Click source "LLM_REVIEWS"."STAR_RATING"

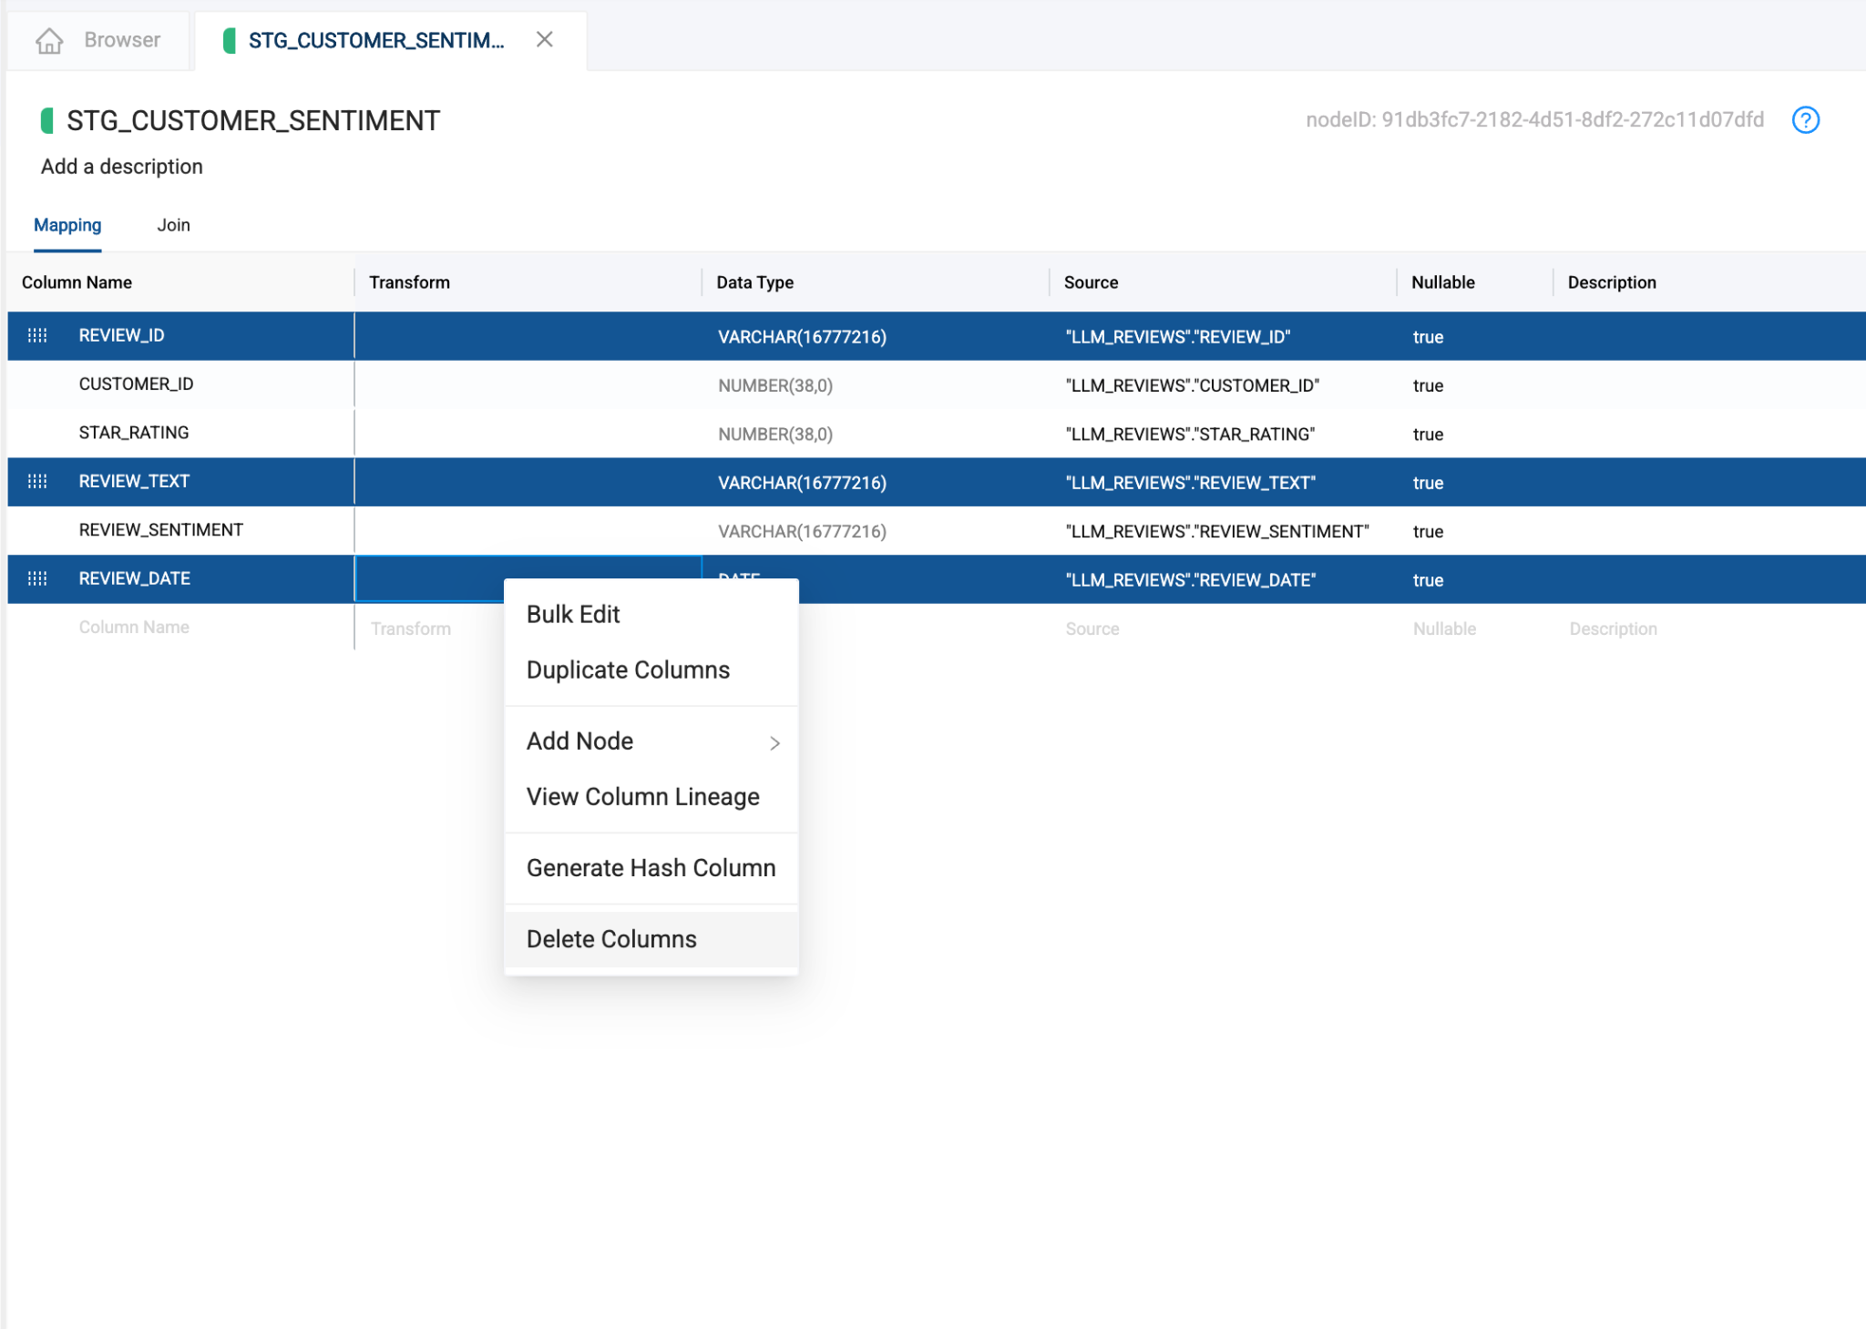(1190, 434)
